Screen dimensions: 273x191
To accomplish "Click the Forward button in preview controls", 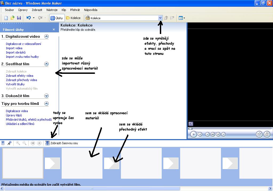I will point(224,134).
